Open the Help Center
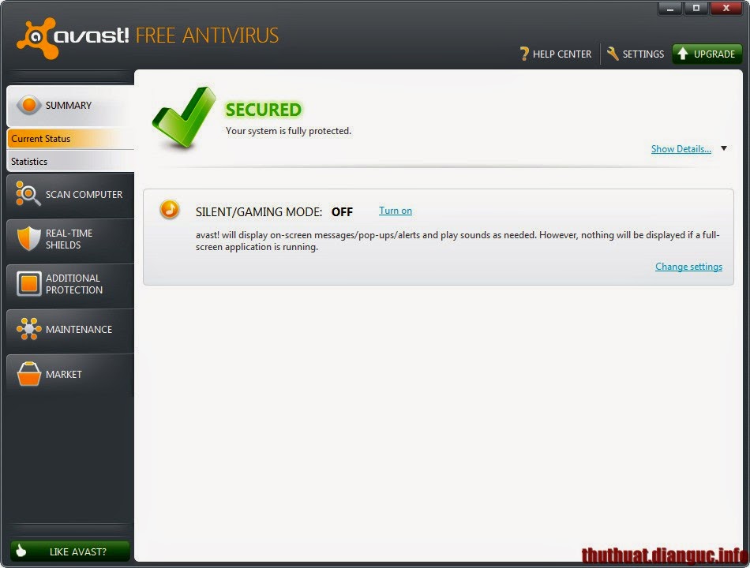 (556, 54)
